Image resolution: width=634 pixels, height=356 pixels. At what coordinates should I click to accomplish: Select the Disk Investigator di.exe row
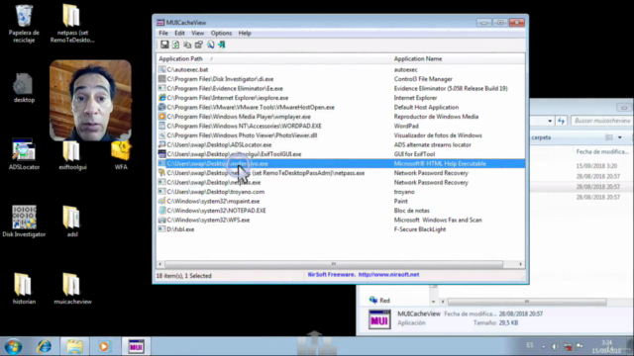(341, 79)
